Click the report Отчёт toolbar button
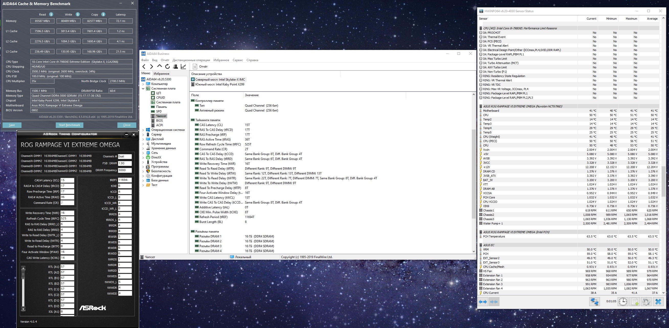Viewport: 669px width, 328px height. (200, 67)
